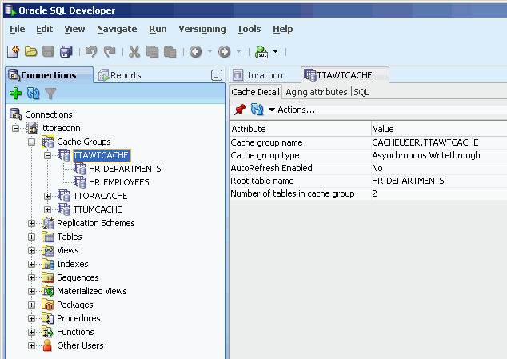Open the Tools menu
This screenshot has width=507, height=359.
coord(249,29)
